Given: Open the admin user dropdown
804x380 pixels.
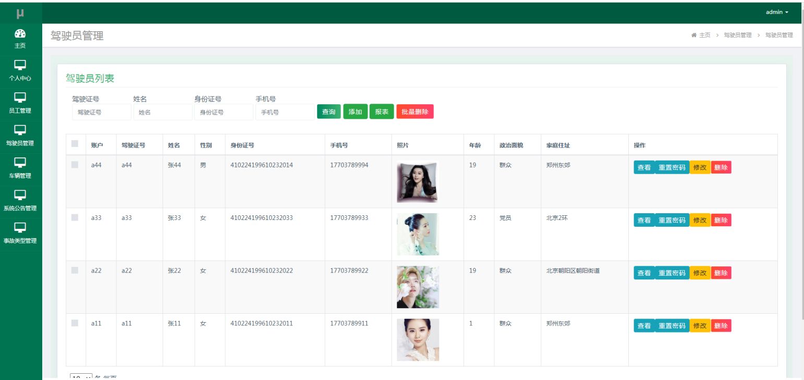Looking at the screenshot, I should click(777, 12).
